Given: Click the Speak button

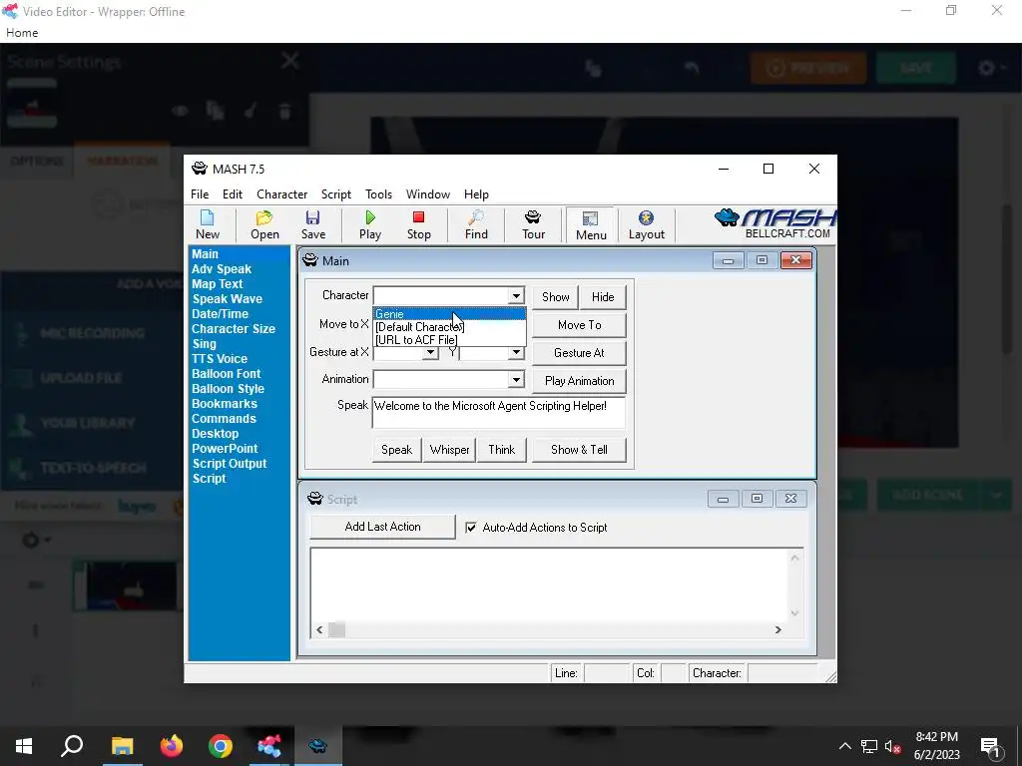Looking at the screenshot, I should pyautogui.click(x=396, y=450).
